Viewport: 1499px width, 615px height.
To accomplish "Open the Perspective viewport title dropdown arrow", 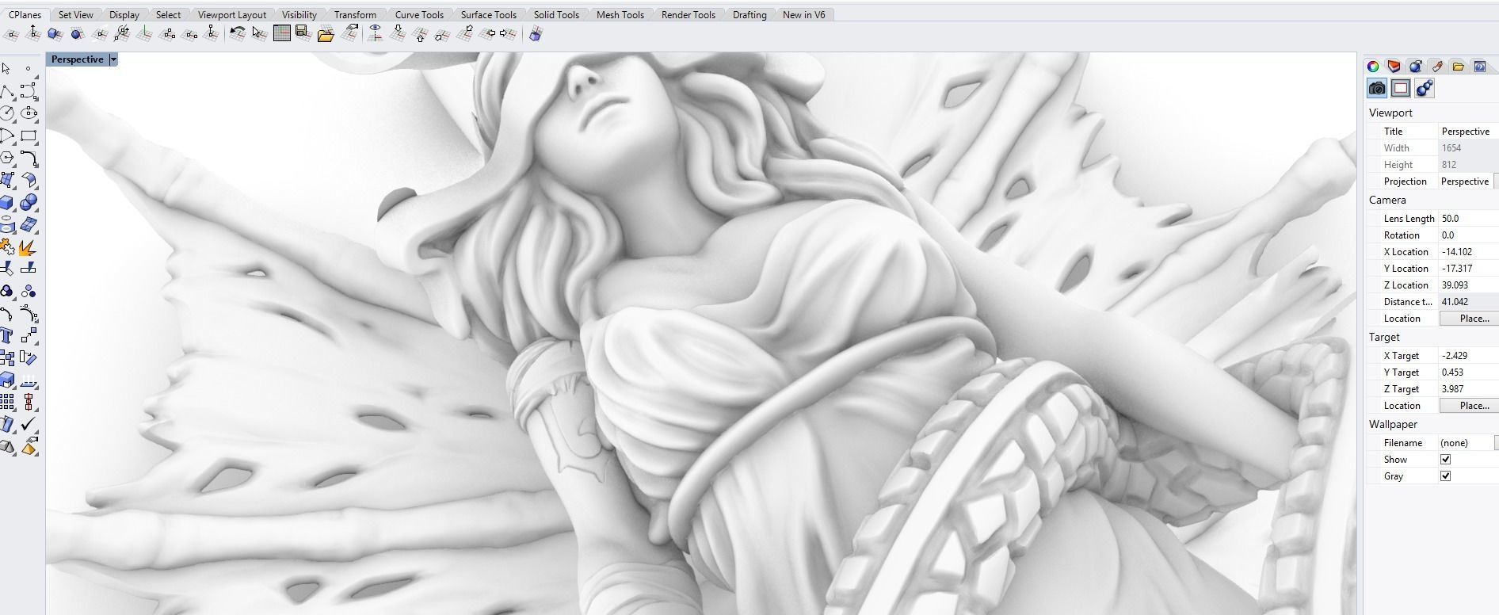I will 113,59.
